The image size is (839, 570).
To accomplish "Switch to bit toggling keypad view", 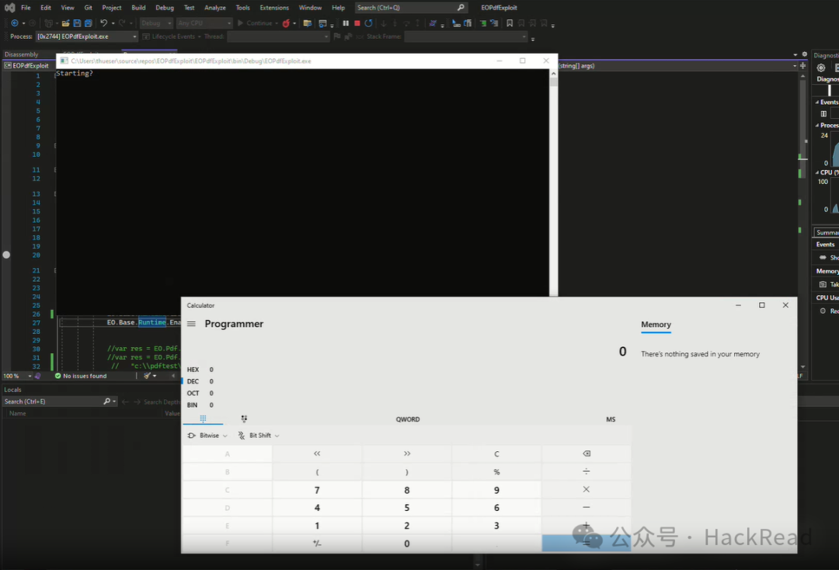I will pos(244,419).
